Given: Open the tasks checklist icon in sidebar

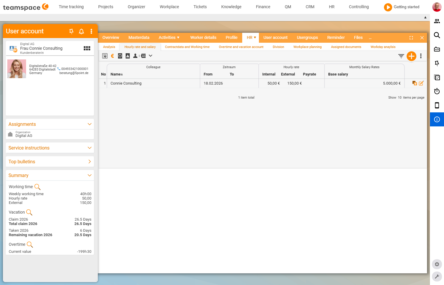Looking at the screenshot, I should (x=437, y=77).
